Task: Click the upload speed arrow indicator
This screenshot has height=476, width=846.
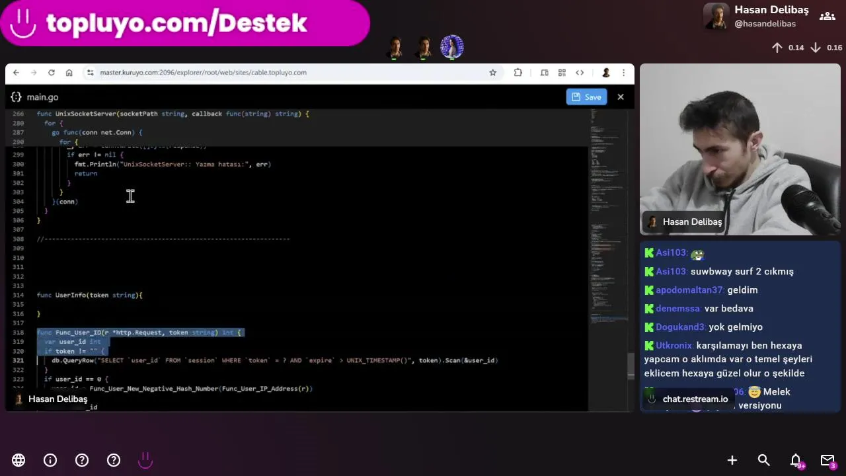Action: point(777,48)
